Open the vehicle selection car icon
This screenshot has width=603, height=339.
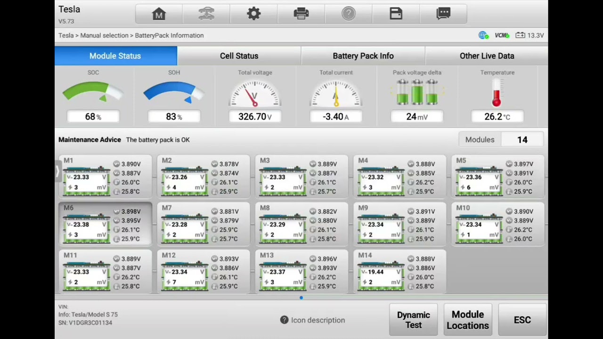tap(206, 14)
